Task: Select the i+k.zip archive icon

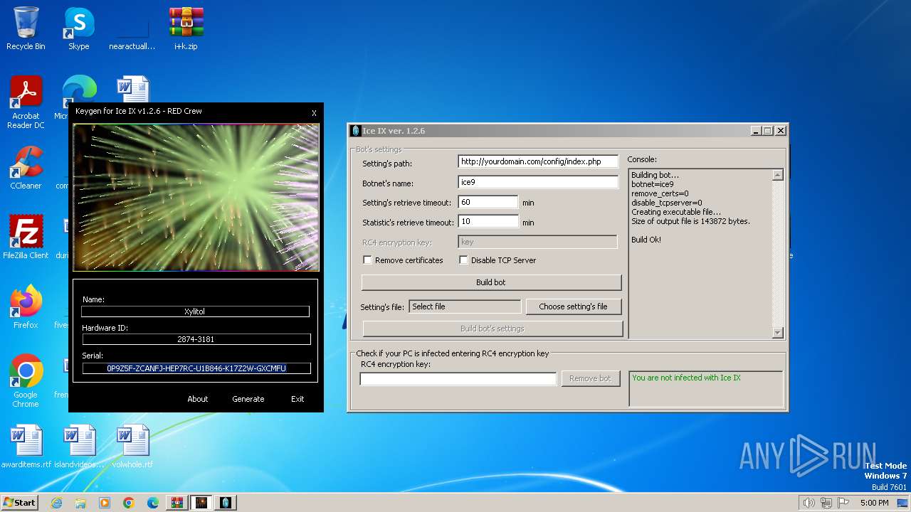Action: coord(186,30)
